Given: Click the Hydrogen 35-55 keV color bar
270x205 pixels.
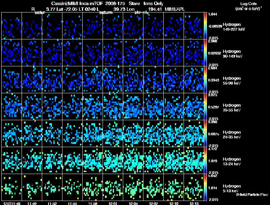Looking at the screenshot, I should point(205,107).
